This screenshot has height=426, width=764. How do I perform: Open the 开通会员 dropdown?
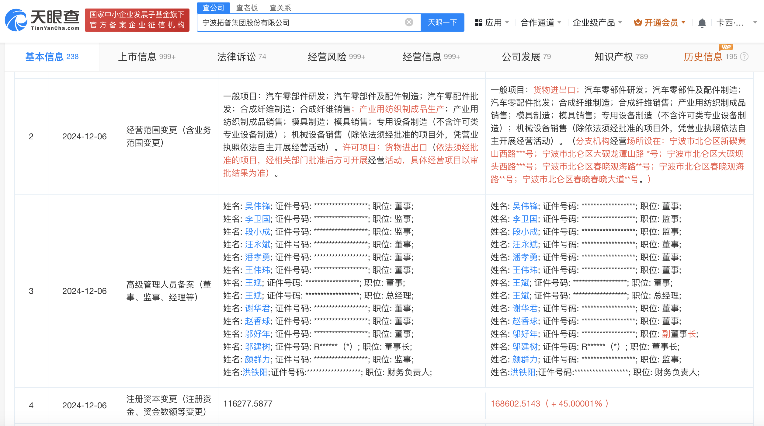pyautogui.click(x=683, y=22)
